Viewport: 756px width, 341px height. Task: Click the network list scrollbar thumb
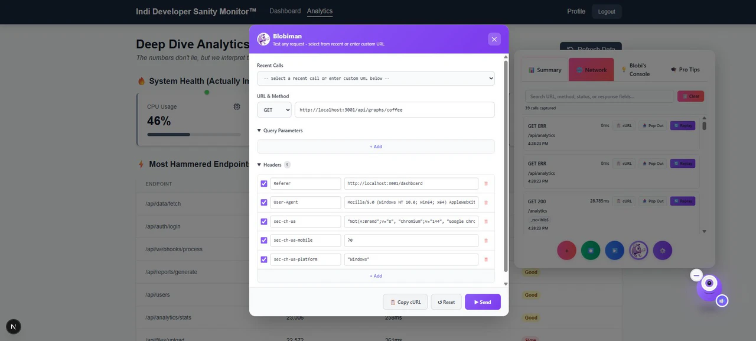704,126
